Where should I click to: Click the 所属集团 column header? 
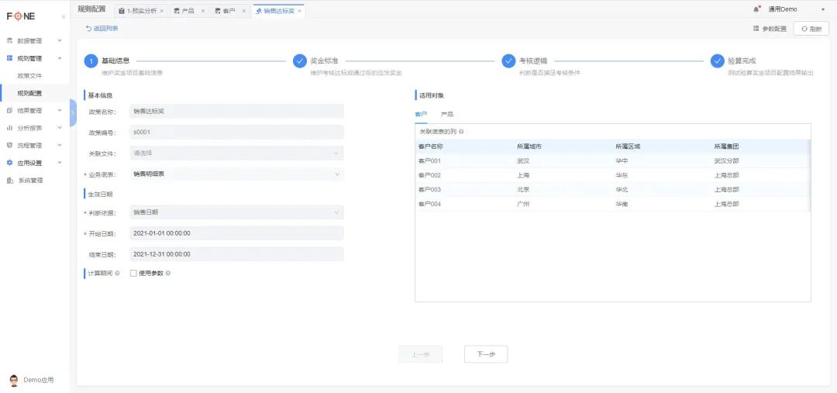(x=726, y=147)
